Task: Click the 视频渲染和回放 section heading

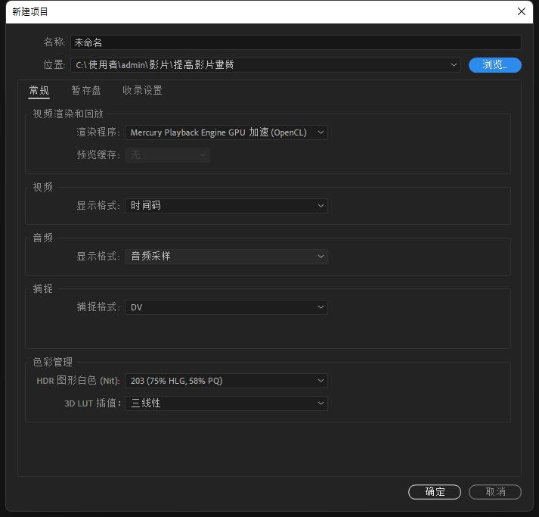Action: 68,114
